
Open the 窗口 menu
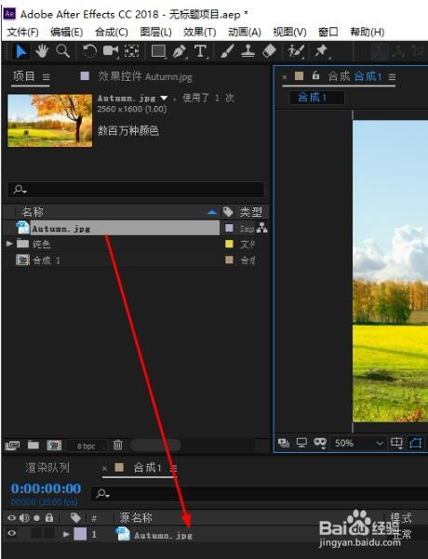tap(328, 32)
